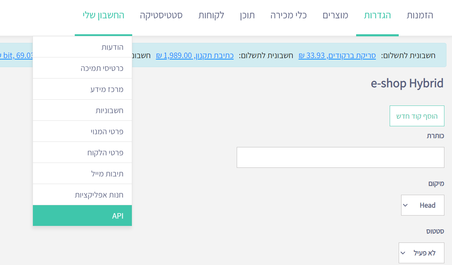Open the מוצרים (Products) tab
452x265 pixels.
pos(335,15)
